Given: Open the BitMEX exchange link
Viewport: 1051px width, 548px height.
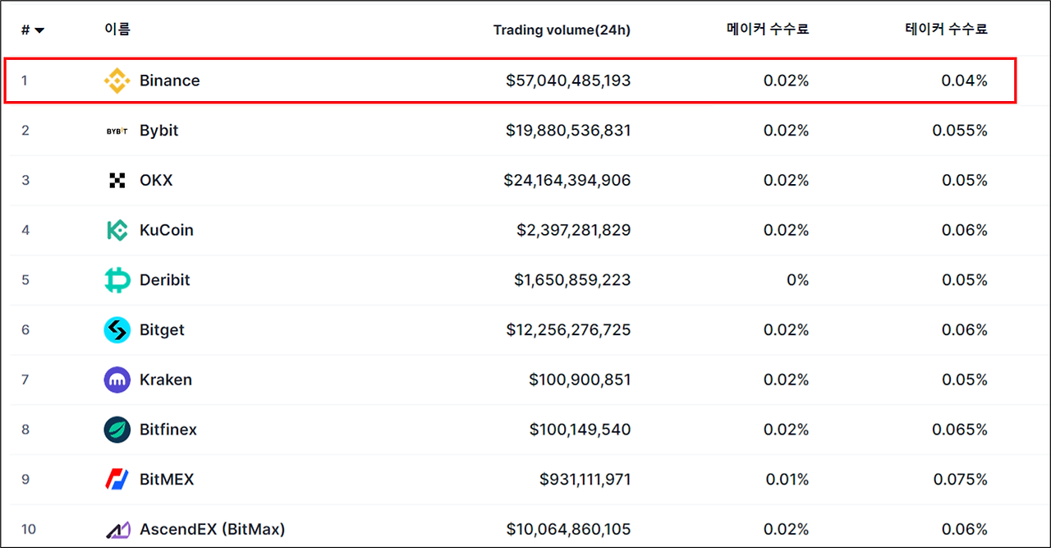Looking at the screenshot, I should (167, 480).
